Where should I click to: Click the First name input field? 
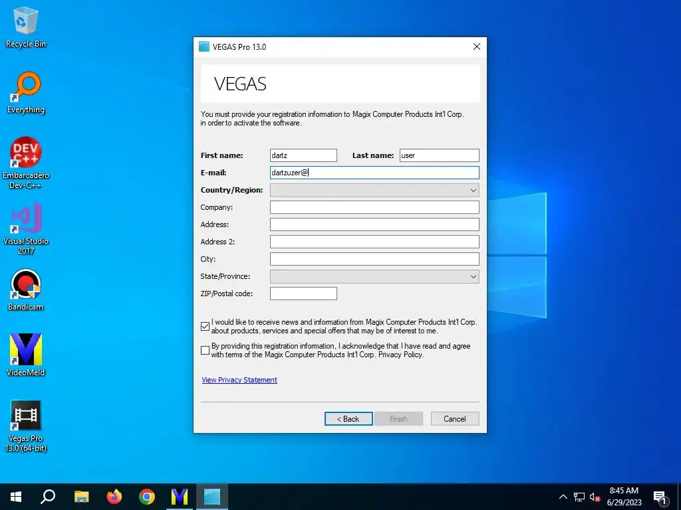tap(303, 155)
